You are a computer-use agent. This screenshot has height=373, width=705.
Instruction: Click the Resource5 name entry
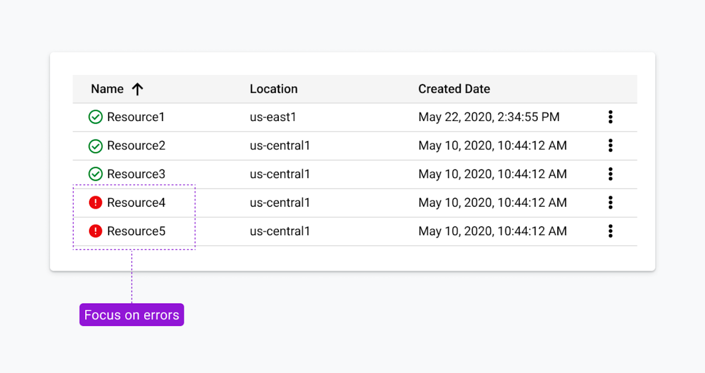point(136,231)
